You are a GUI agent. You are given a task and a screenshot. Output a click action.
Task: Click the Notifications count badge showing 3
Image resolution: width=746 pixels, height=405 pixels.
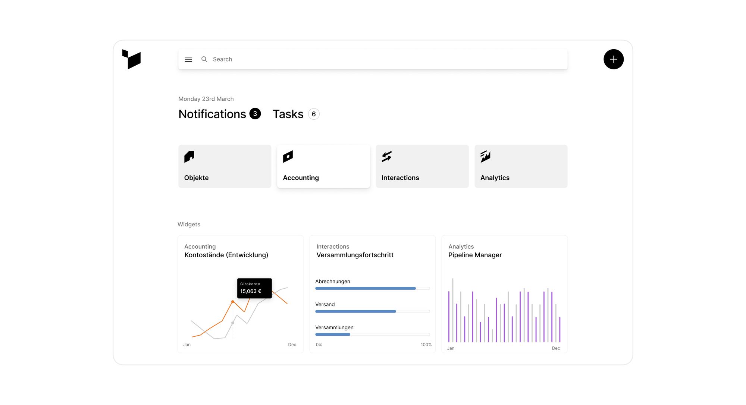tap(255, 114)
